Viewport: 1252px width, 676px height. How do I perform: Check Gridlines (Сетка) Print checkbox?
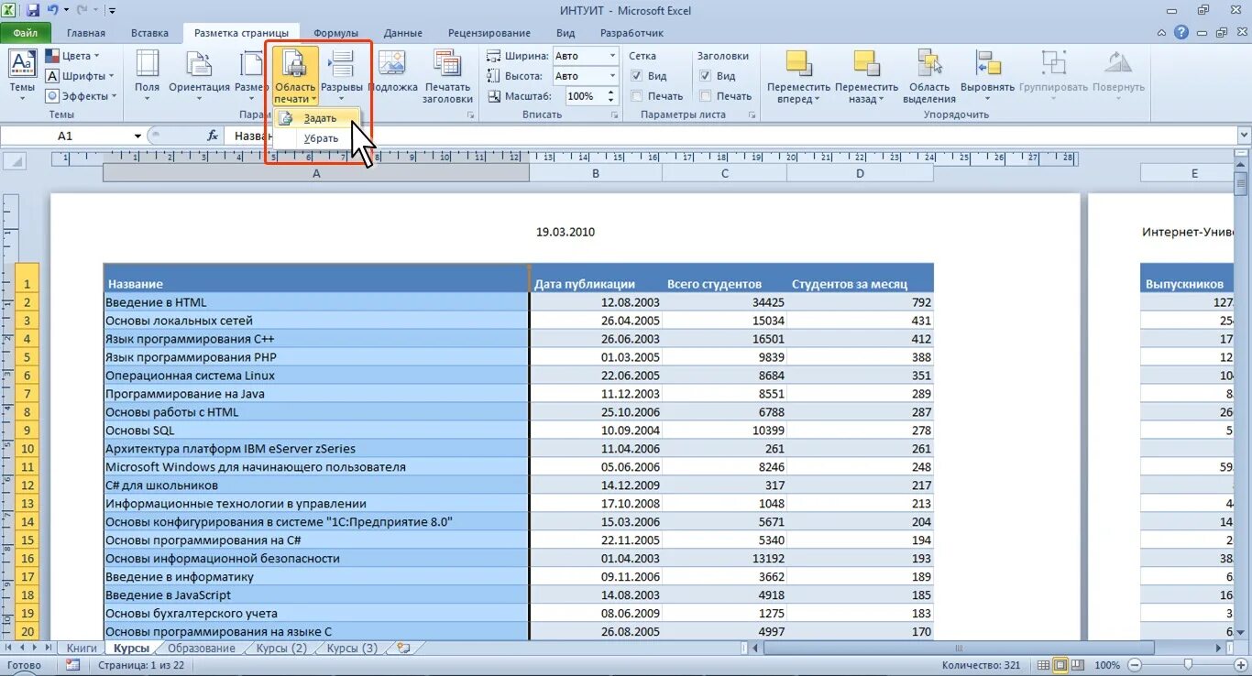coord(637,96)
